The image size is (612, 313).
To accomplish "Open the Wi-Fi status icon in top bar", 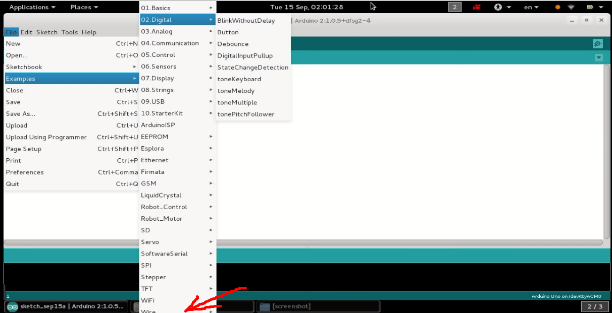I will tap(571, 7).
